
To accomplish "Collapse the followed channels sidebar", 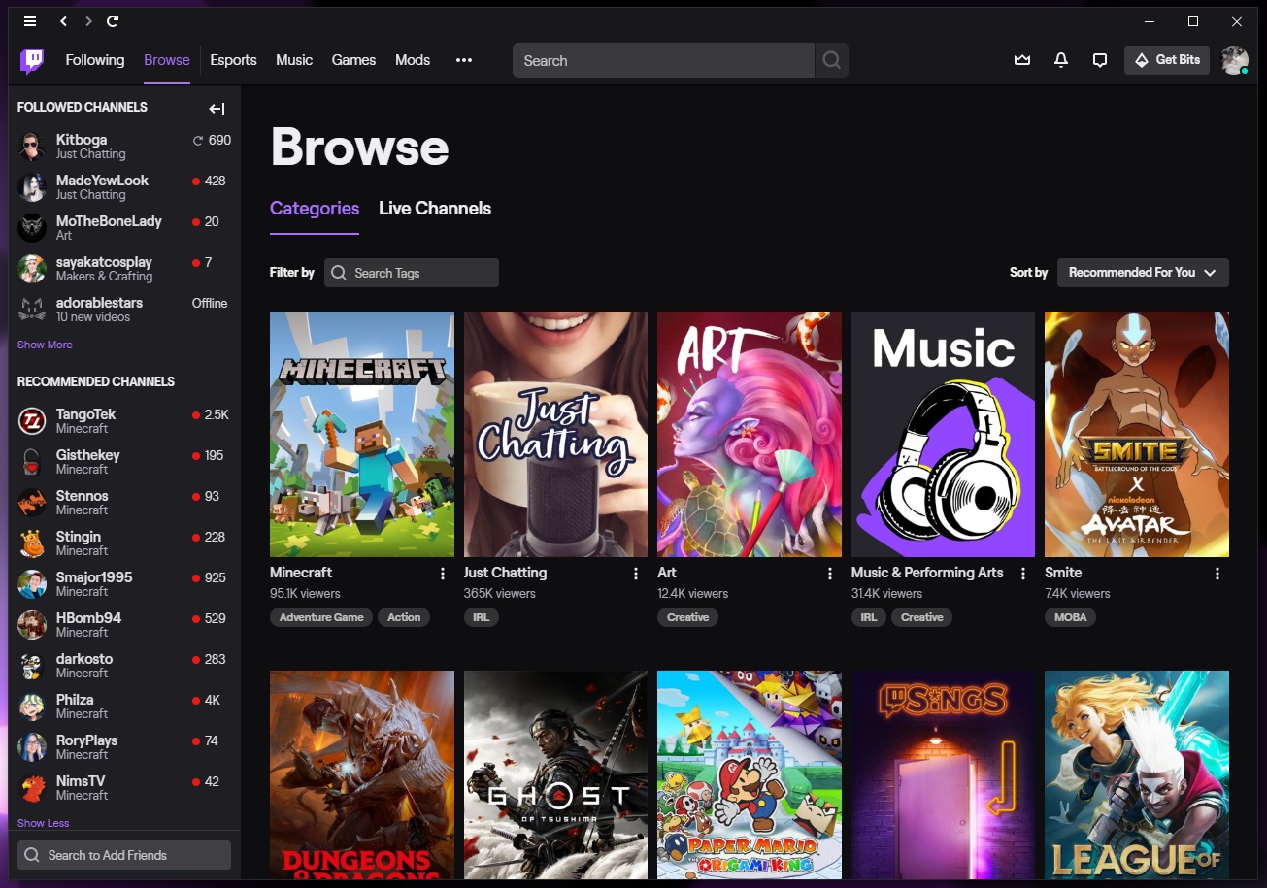I will [217, 109].
